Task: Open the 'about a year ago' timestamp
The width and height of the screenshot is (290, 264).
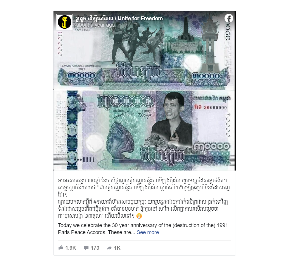Action: click(x=95, y=25)
